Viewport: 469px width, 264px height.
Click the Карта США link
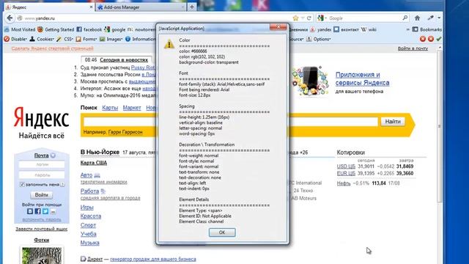(x=94, y=163)
